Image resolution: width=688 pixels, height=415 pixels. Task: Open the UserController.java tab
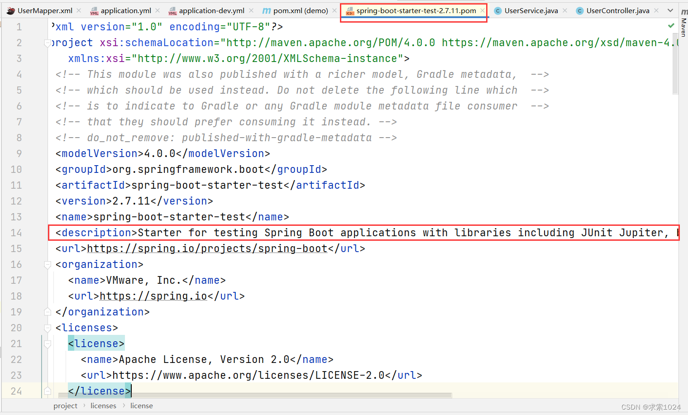coord(618,10)
